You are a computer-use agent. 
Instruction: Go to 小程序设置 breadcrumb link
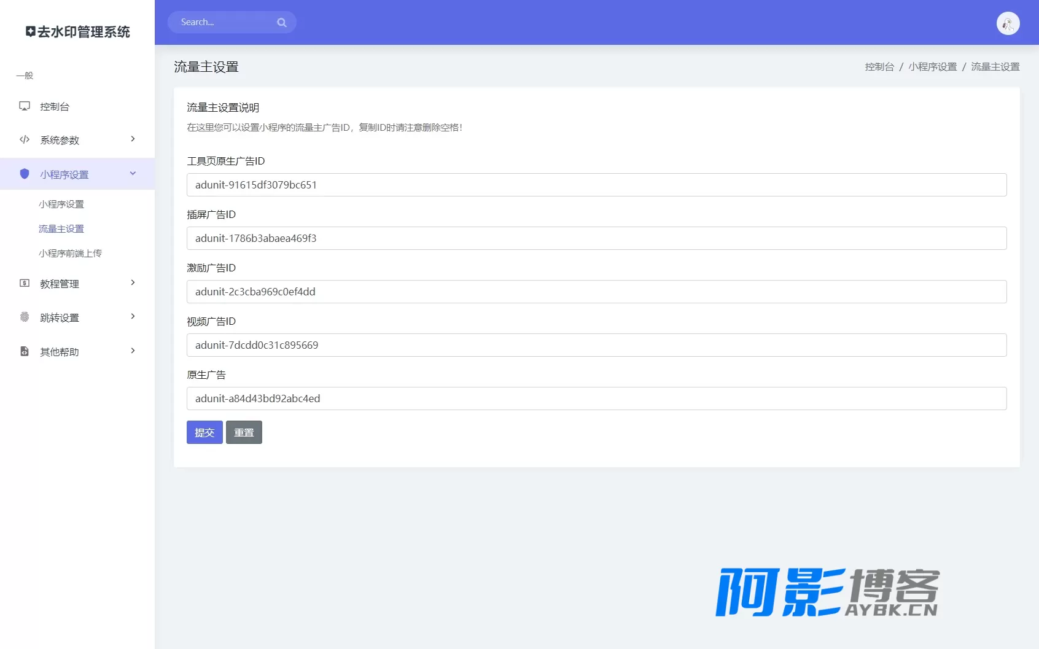pyautogui.click(x=933, y=67)
